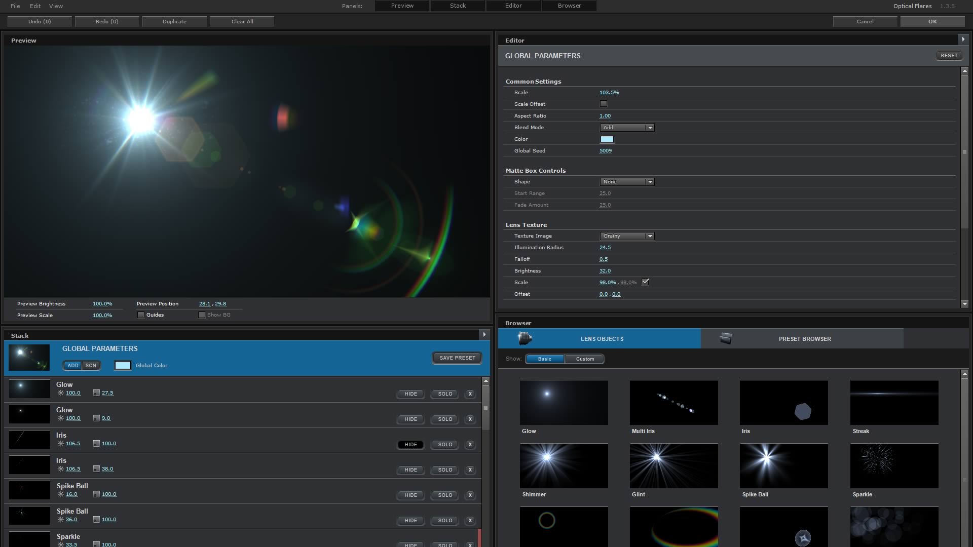Toggle the Guides checkbox in Preview
The image size is (973, 547).
pyautogui.click(x=141, y=315)
